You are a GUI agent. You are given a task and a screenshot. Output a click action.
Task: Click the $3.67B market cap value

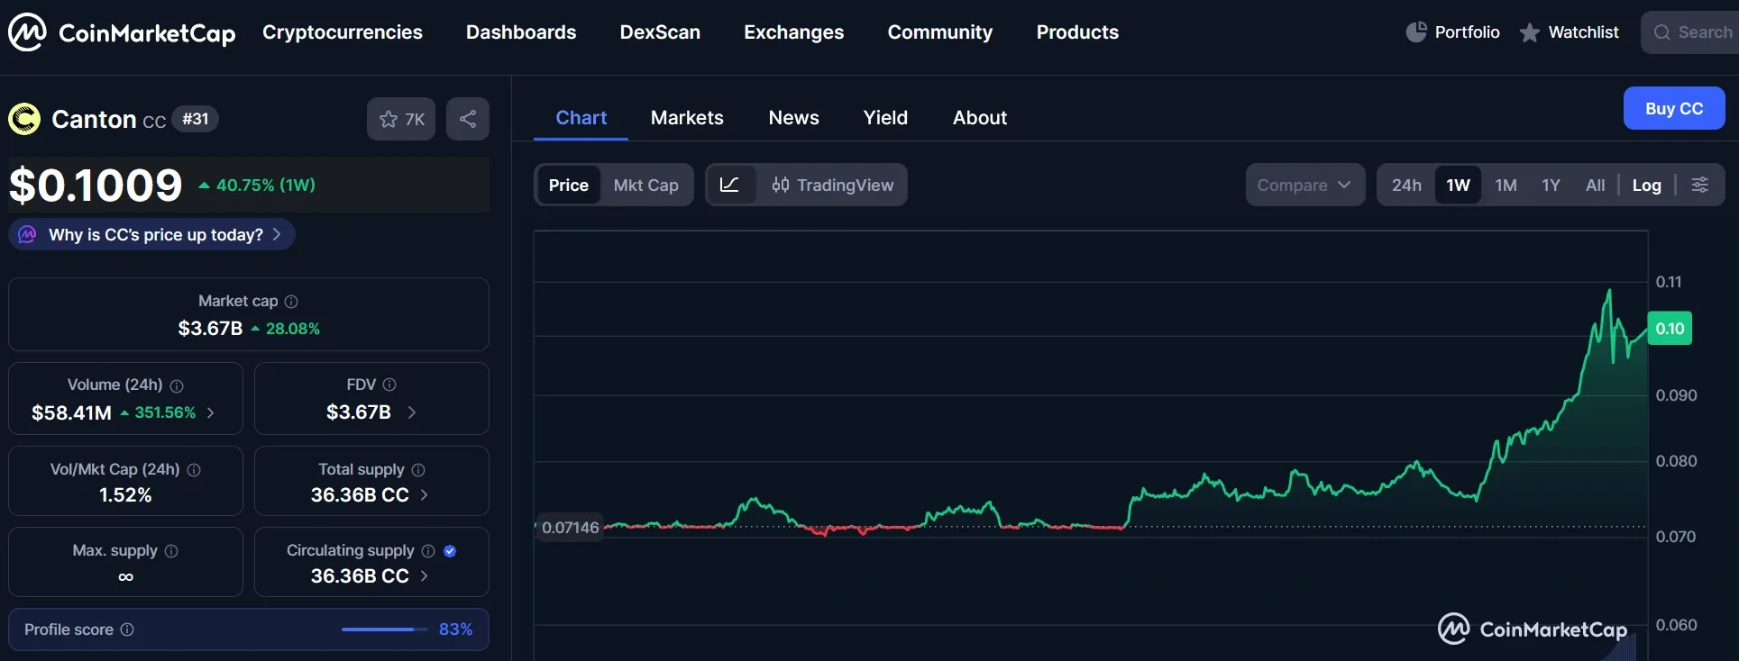(210, 329)
